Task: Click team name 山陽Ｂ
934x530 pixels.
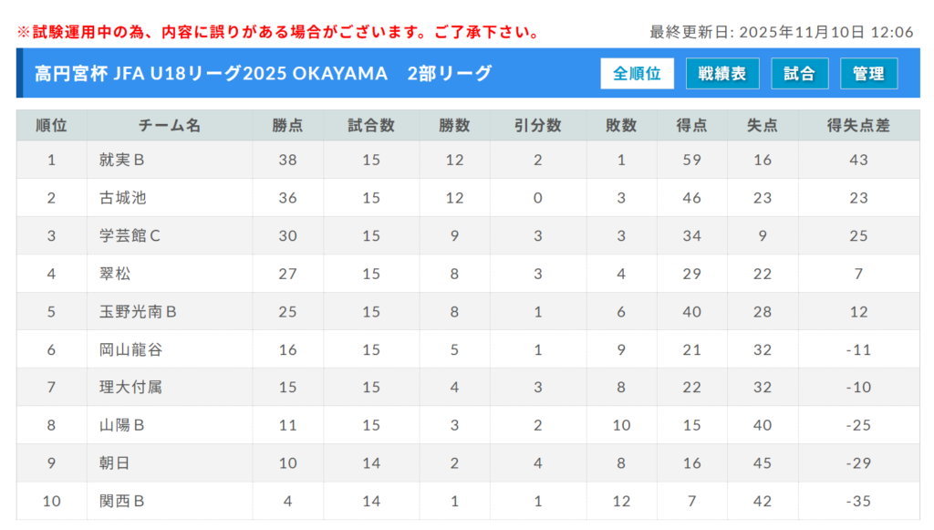Action: pyautogui.click(x=122, y=425)
